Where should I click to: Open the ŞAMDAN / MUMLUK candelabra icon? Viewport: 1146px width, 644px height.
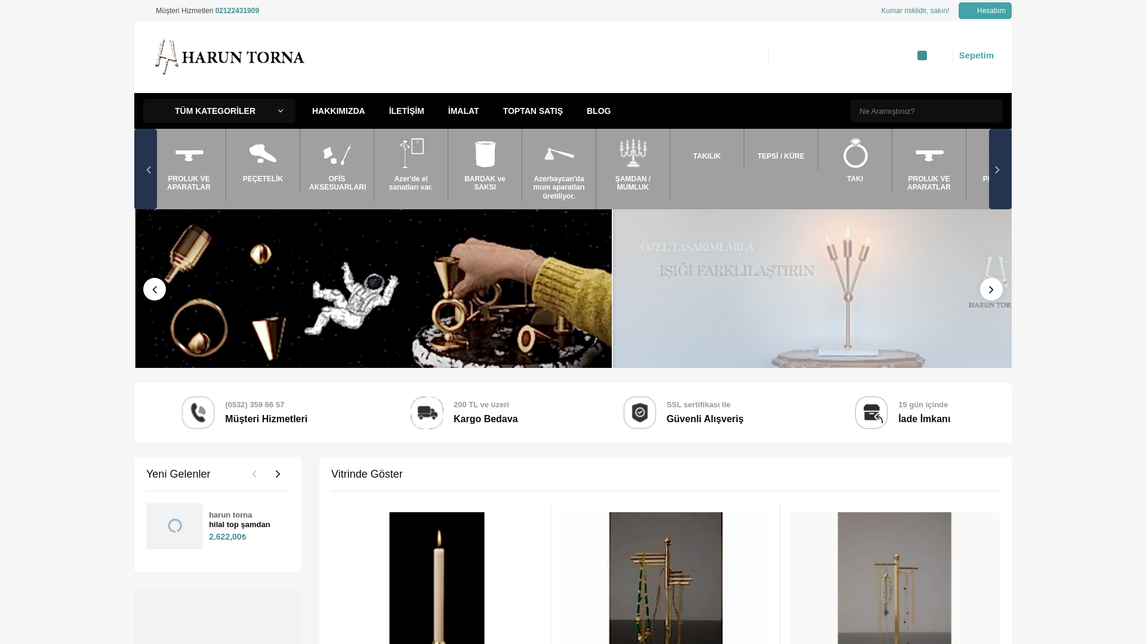[x=633, y=154]
